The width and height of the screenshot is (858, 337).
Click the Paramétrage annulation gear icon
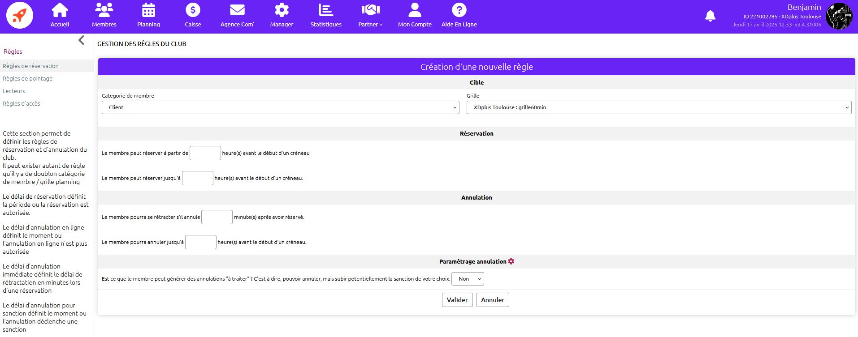coord(511,261)
